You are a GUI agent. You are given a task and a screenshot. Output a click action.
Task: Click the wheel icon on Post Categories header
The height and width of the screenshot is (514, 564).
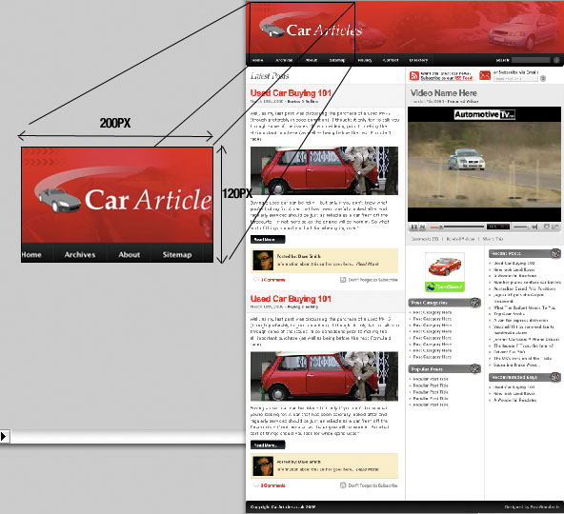click(x=475, y=303)
